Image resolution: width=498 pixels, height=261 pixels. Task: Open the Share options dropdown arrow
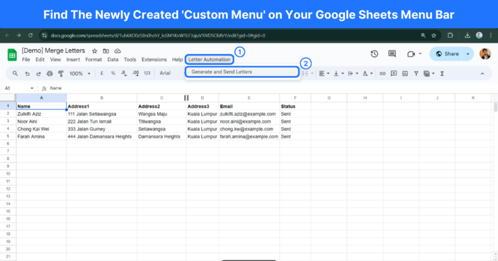pos(468,54)
